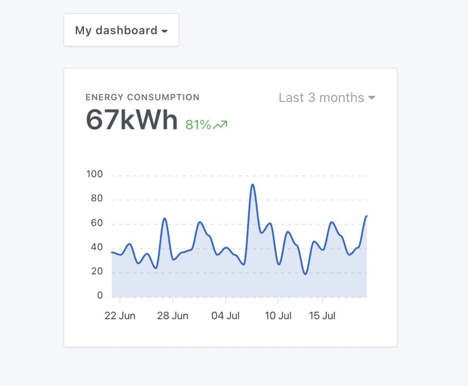
Task: Click the 100 gridline label on y-axis
Action: [94, 174]
